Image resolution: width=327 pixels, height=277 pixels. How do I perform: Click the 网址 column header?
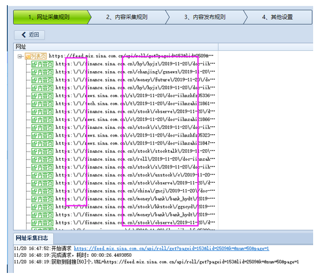coord(116,47)
